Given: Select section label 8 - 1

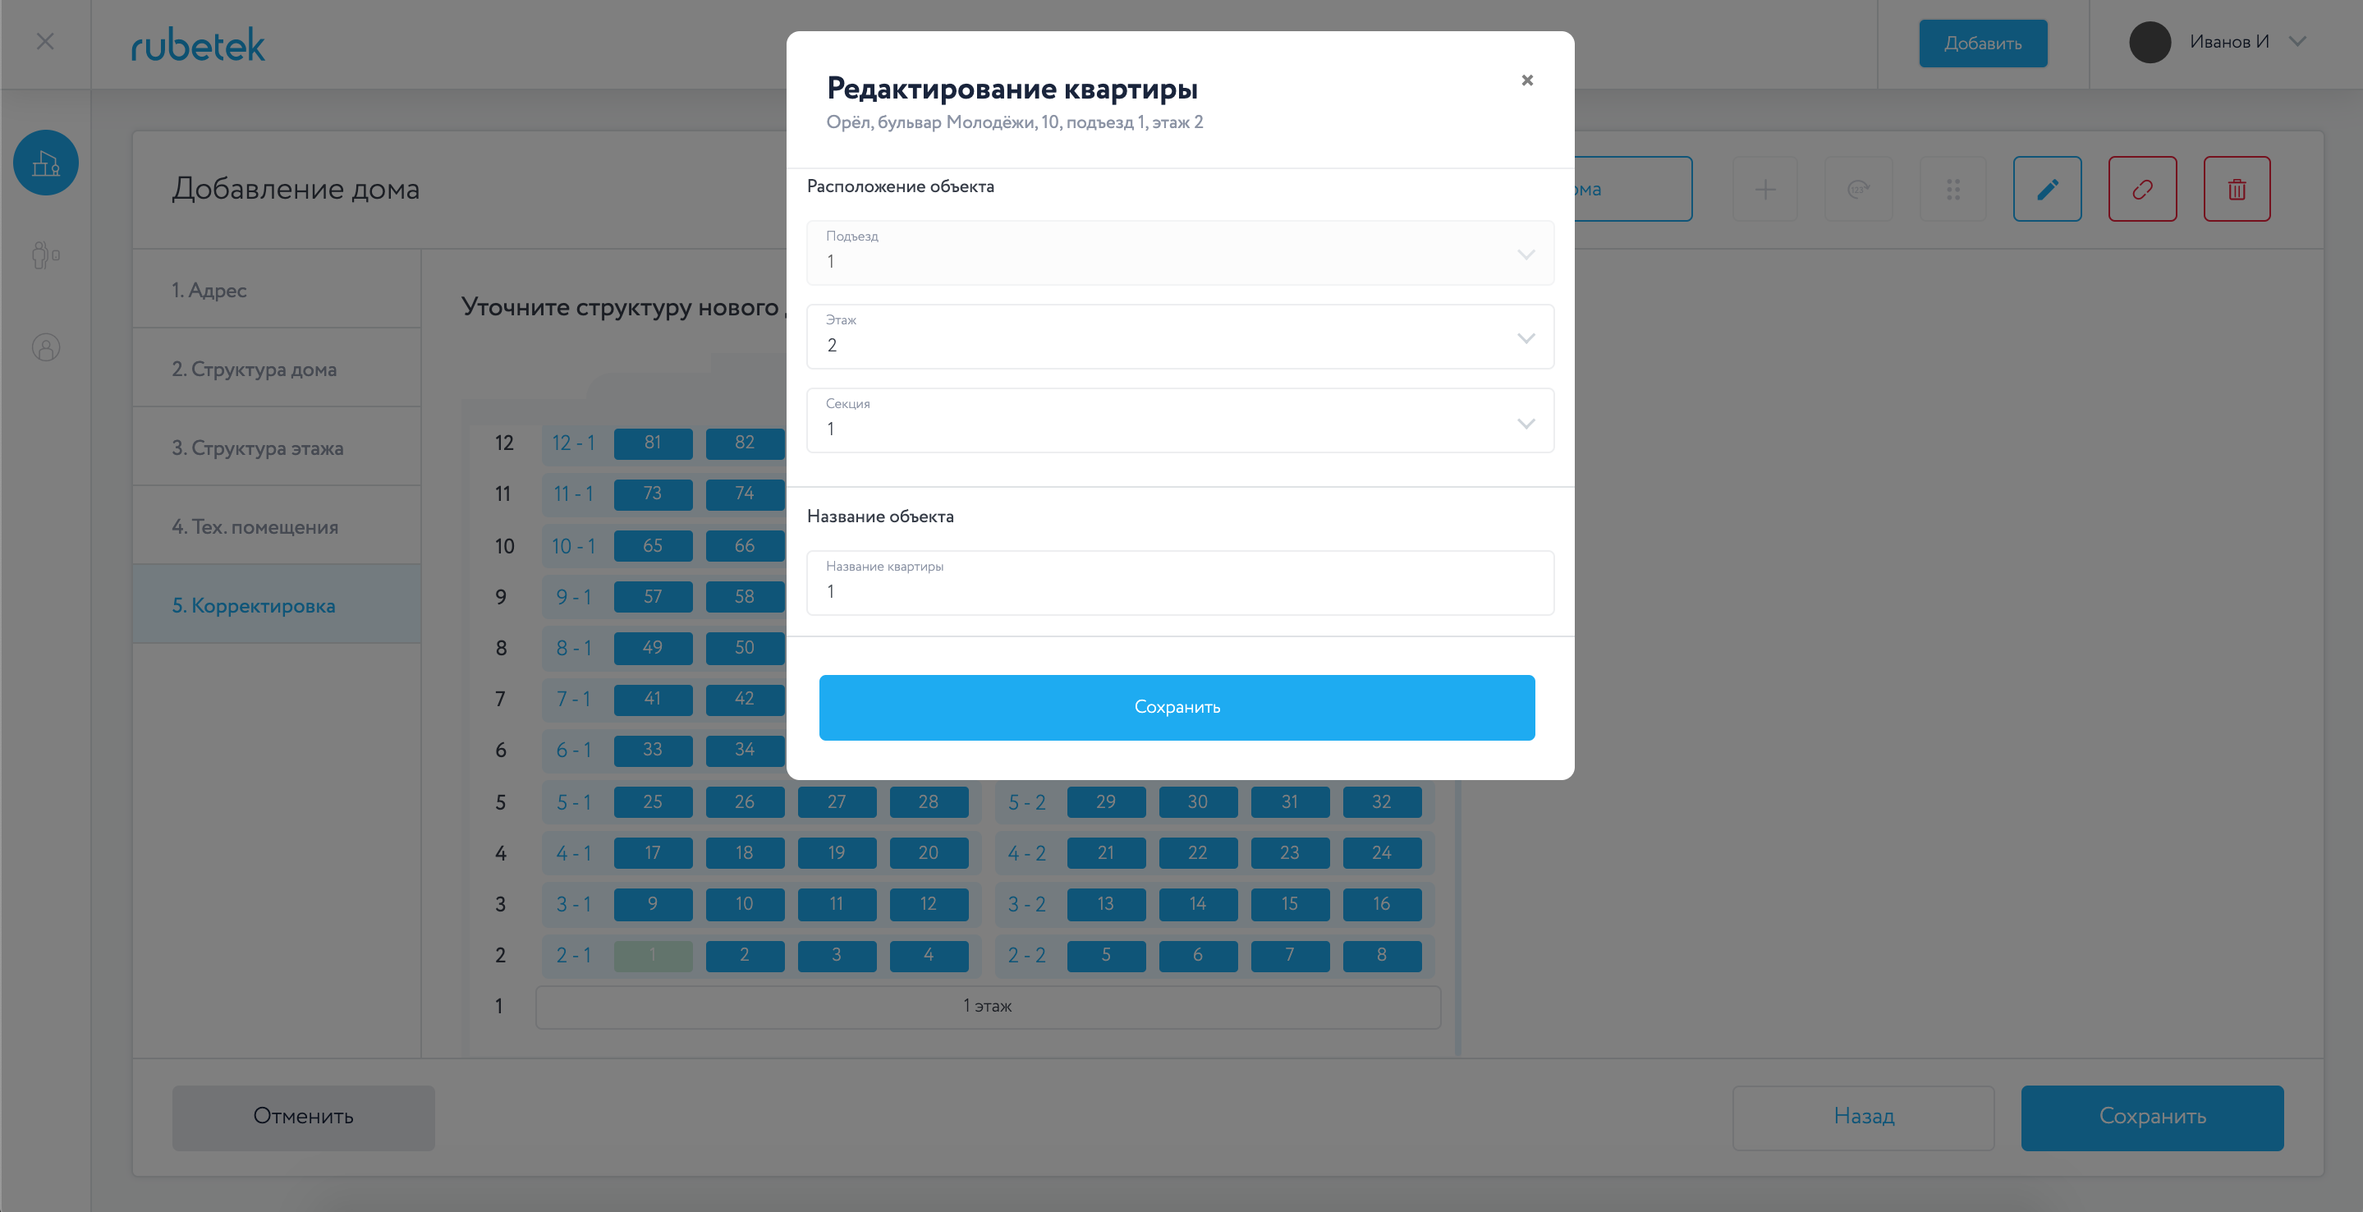Looking at the screenshot, I should (x=573, y=648).
